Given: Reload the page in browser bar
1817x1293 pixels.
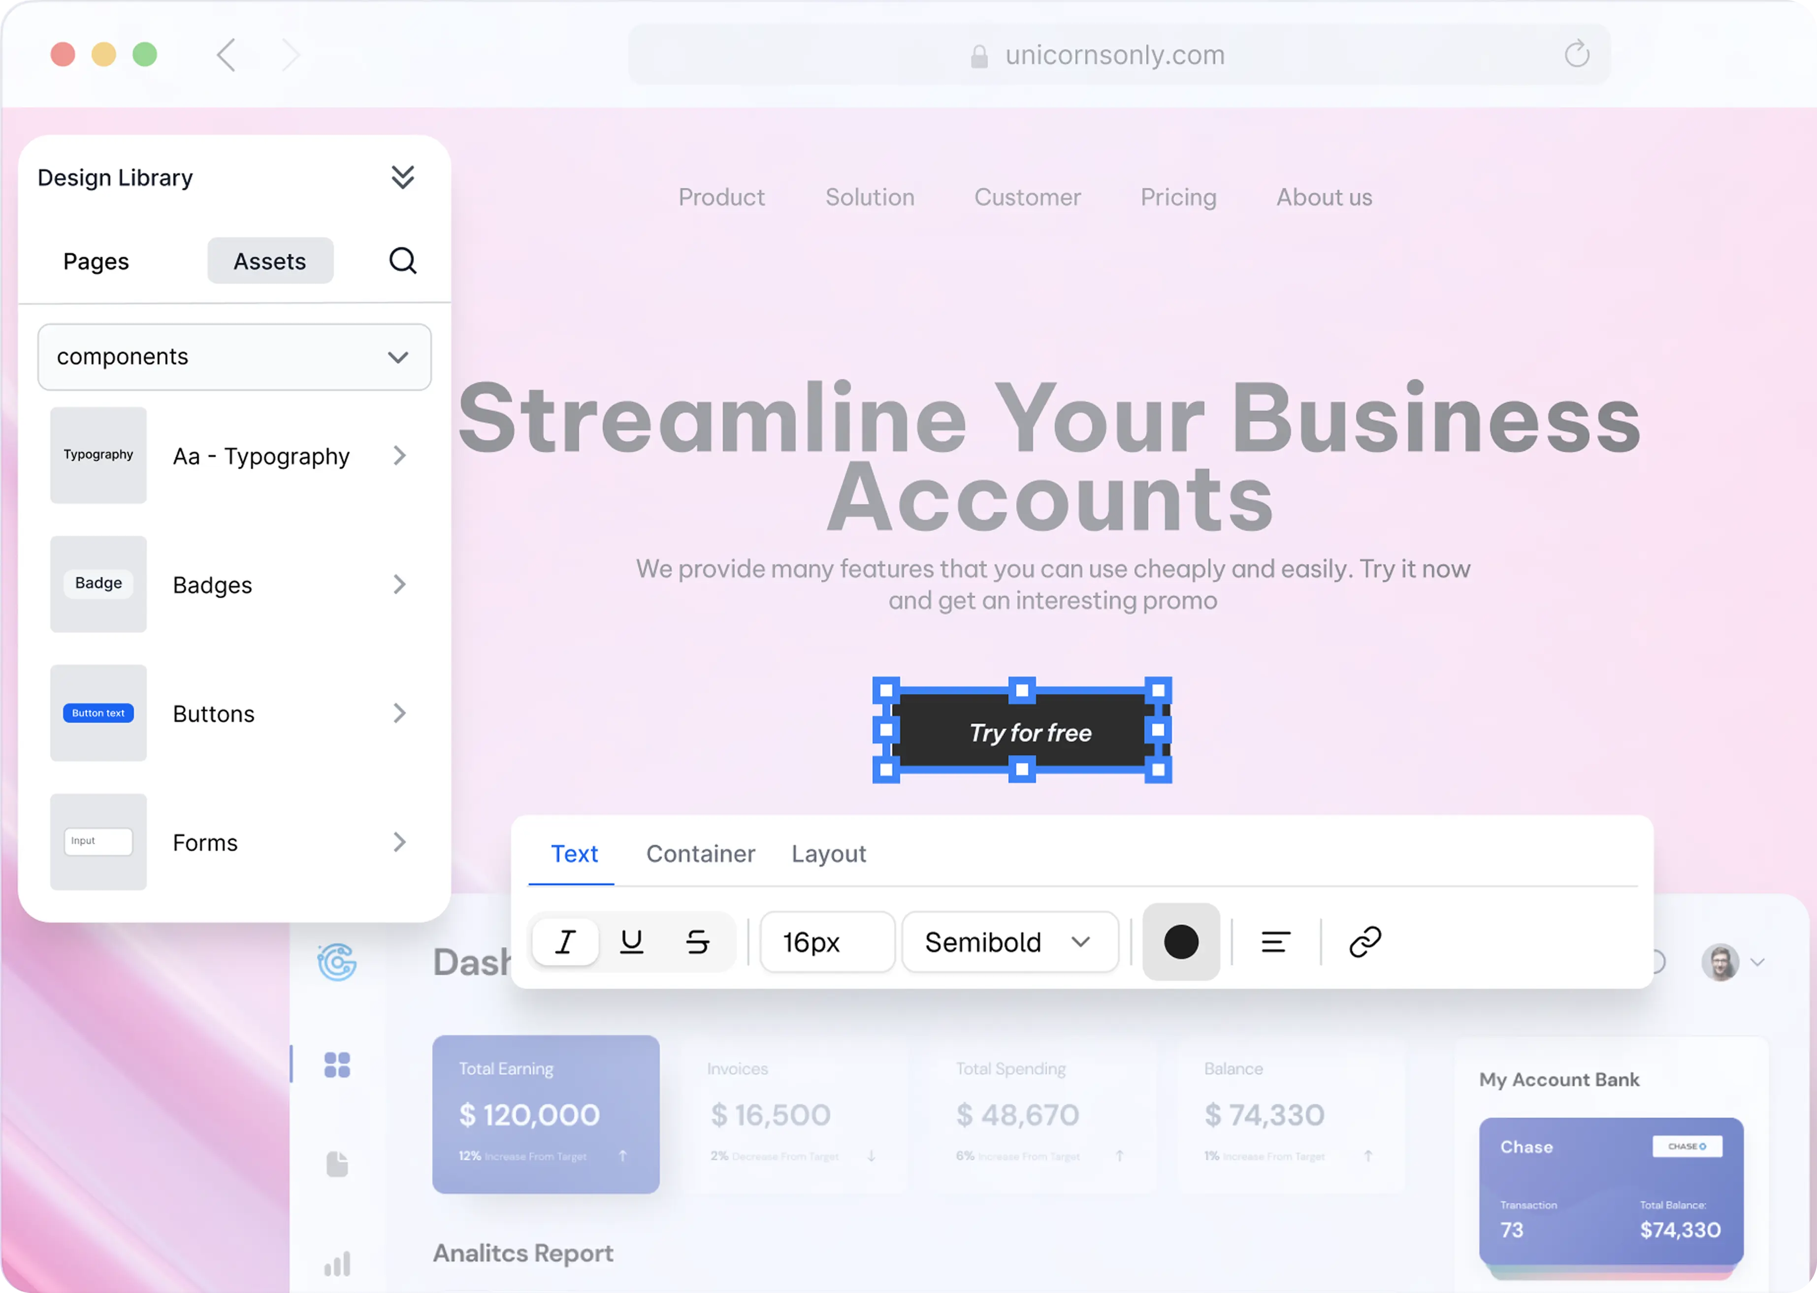Looking at the screenshot, I should [1577, 54].
